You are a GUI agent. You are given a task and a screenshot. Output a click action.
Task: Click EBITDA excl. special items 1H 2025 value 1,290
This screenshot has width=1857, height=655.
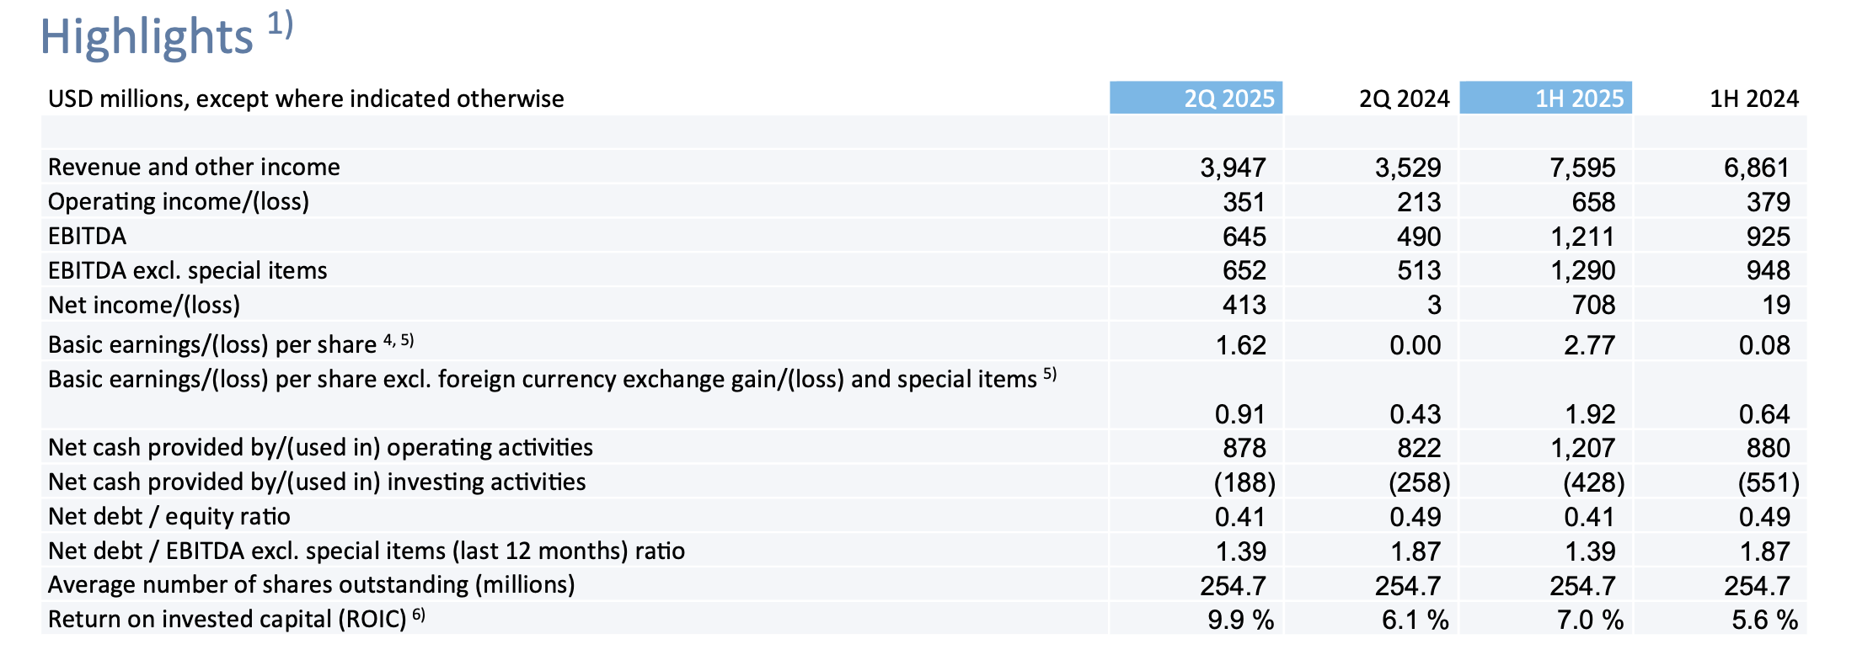(1582, 270)
